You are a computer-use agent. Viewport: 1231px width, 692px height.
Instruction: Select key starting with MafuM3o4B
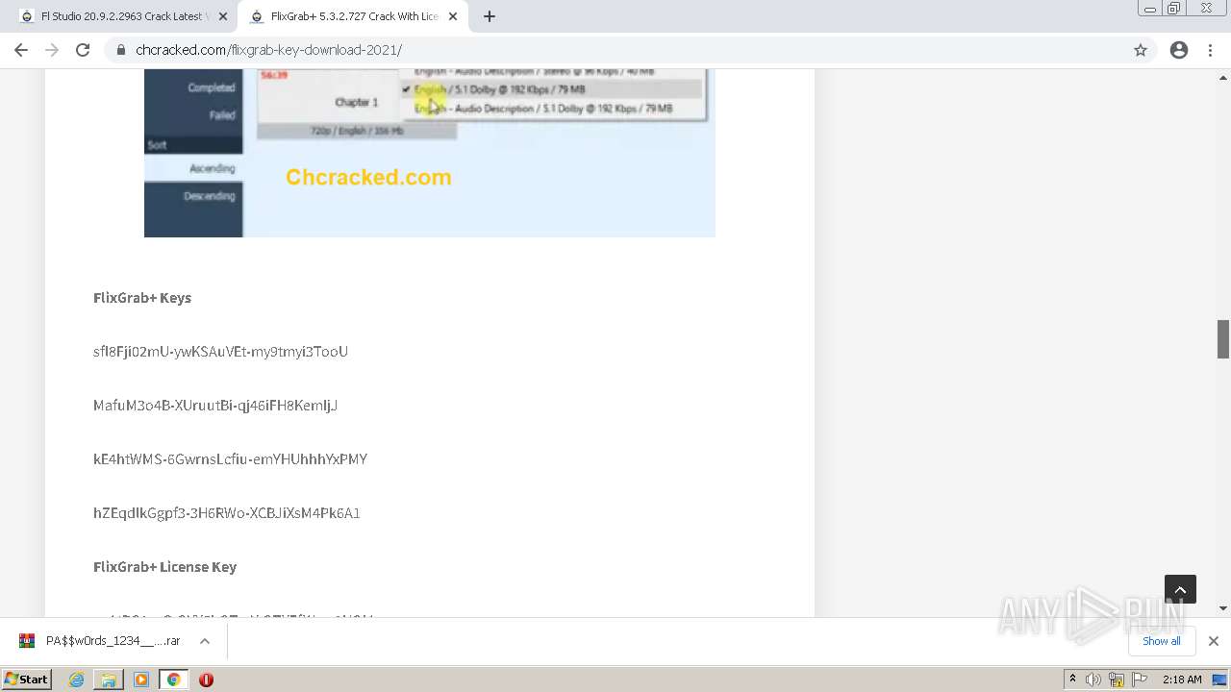(215, 406)
